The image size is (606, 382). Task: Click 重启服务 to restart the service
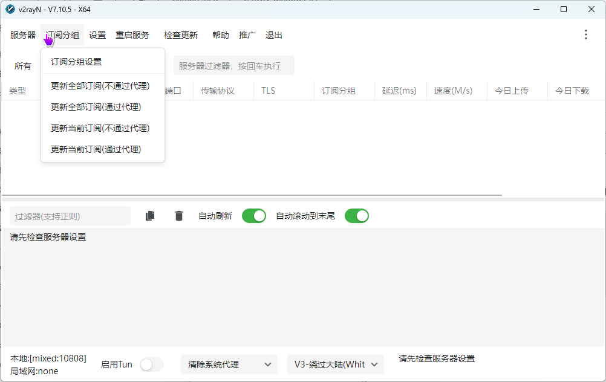point(132,34)
